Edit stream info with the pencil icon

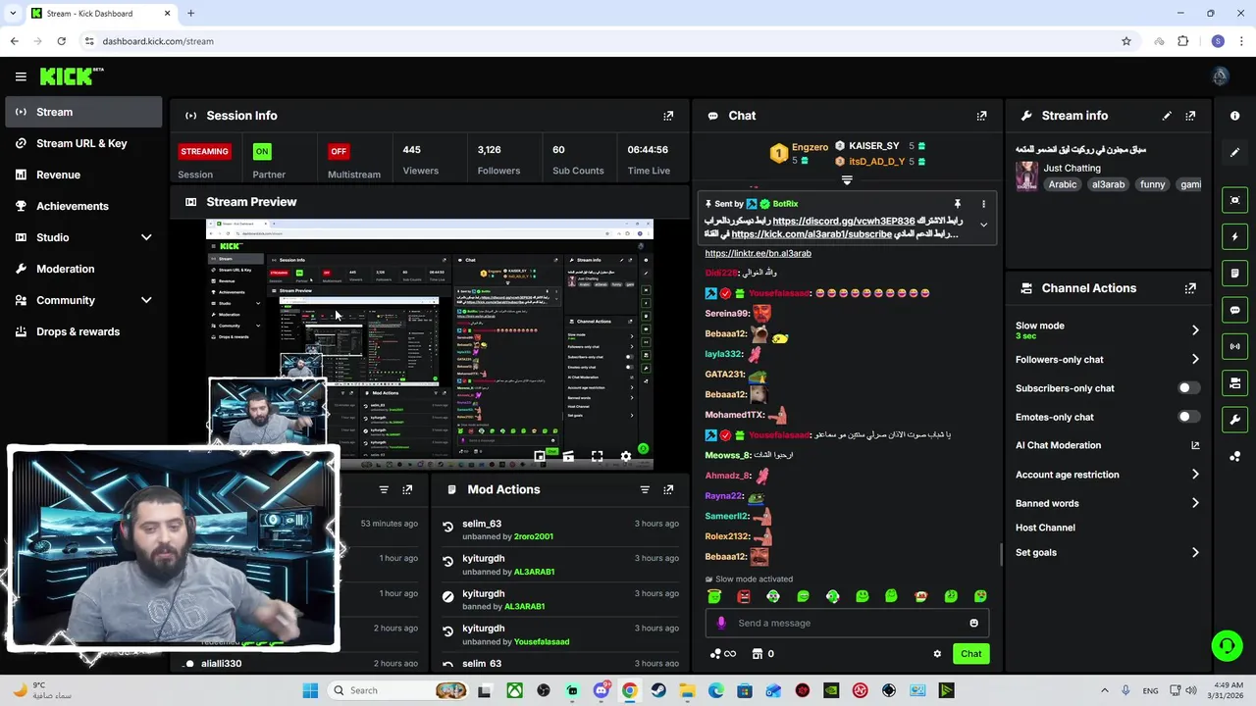coord(1167,116)
